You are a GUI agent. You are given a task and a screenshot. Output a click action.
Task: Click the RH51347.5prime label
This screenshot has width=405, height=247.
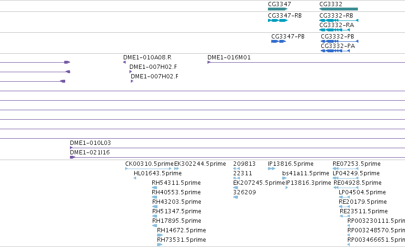tap(177, 211)
